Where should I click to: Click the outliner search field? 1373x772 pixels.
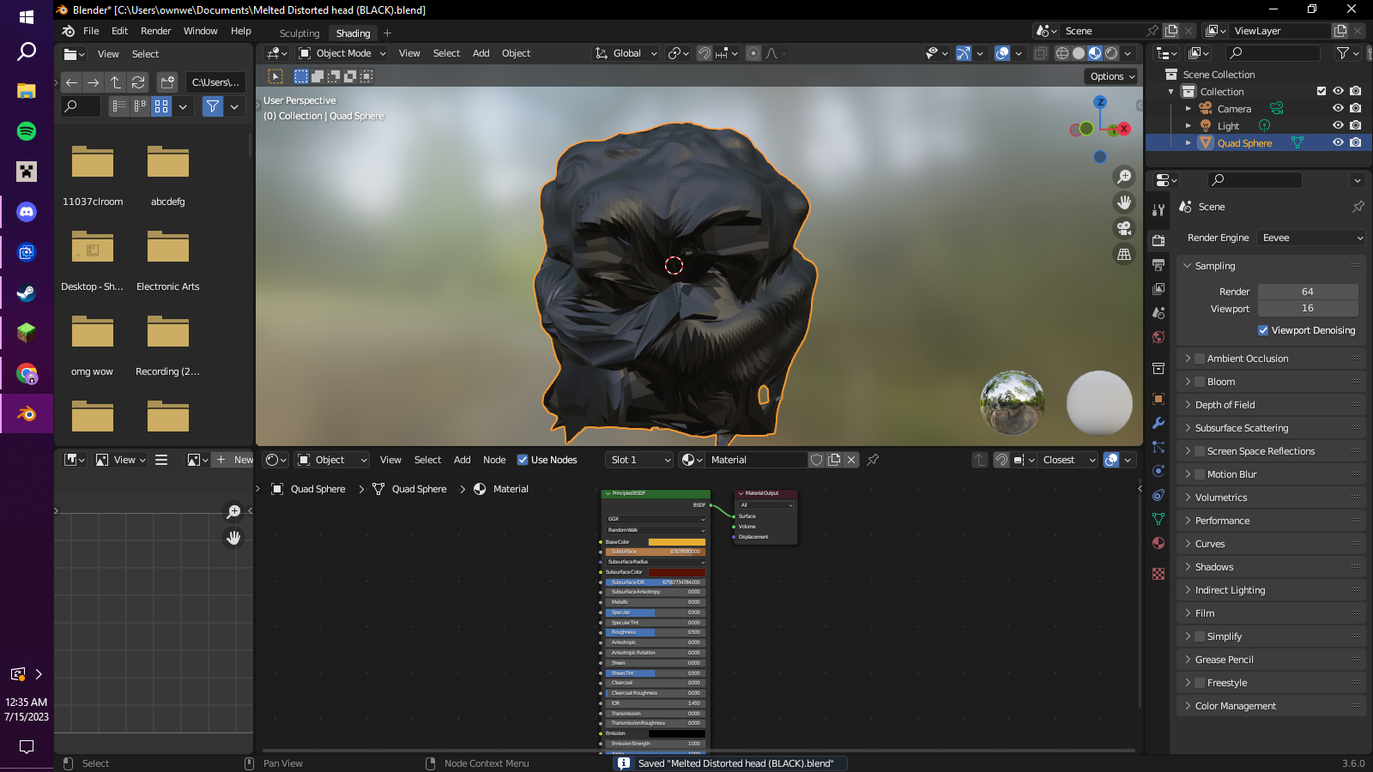pos(1272,52)
